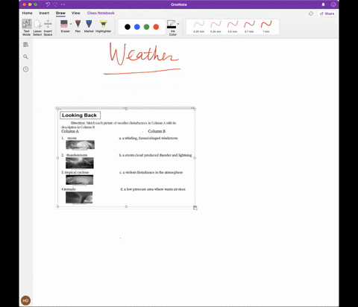Show the notebooks navigation pane
The width and height of the screenshot is (358, 307).
25,45
